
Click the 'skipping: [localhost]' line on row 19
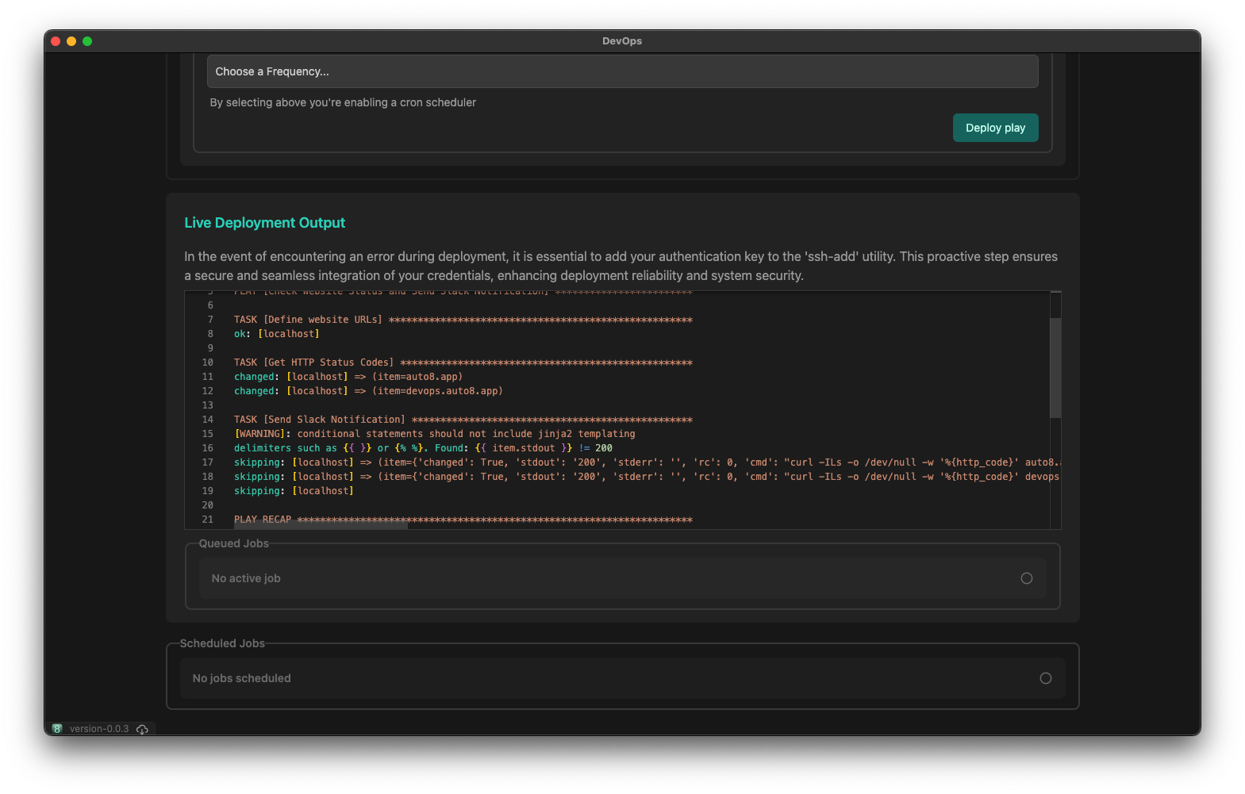[294, 491]
